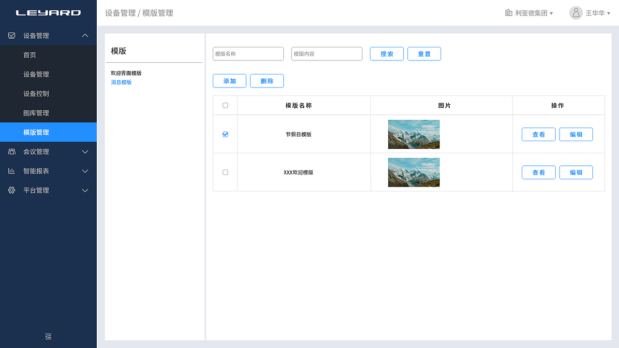Select the 会议管理 meeting icon

click(11, 151)
